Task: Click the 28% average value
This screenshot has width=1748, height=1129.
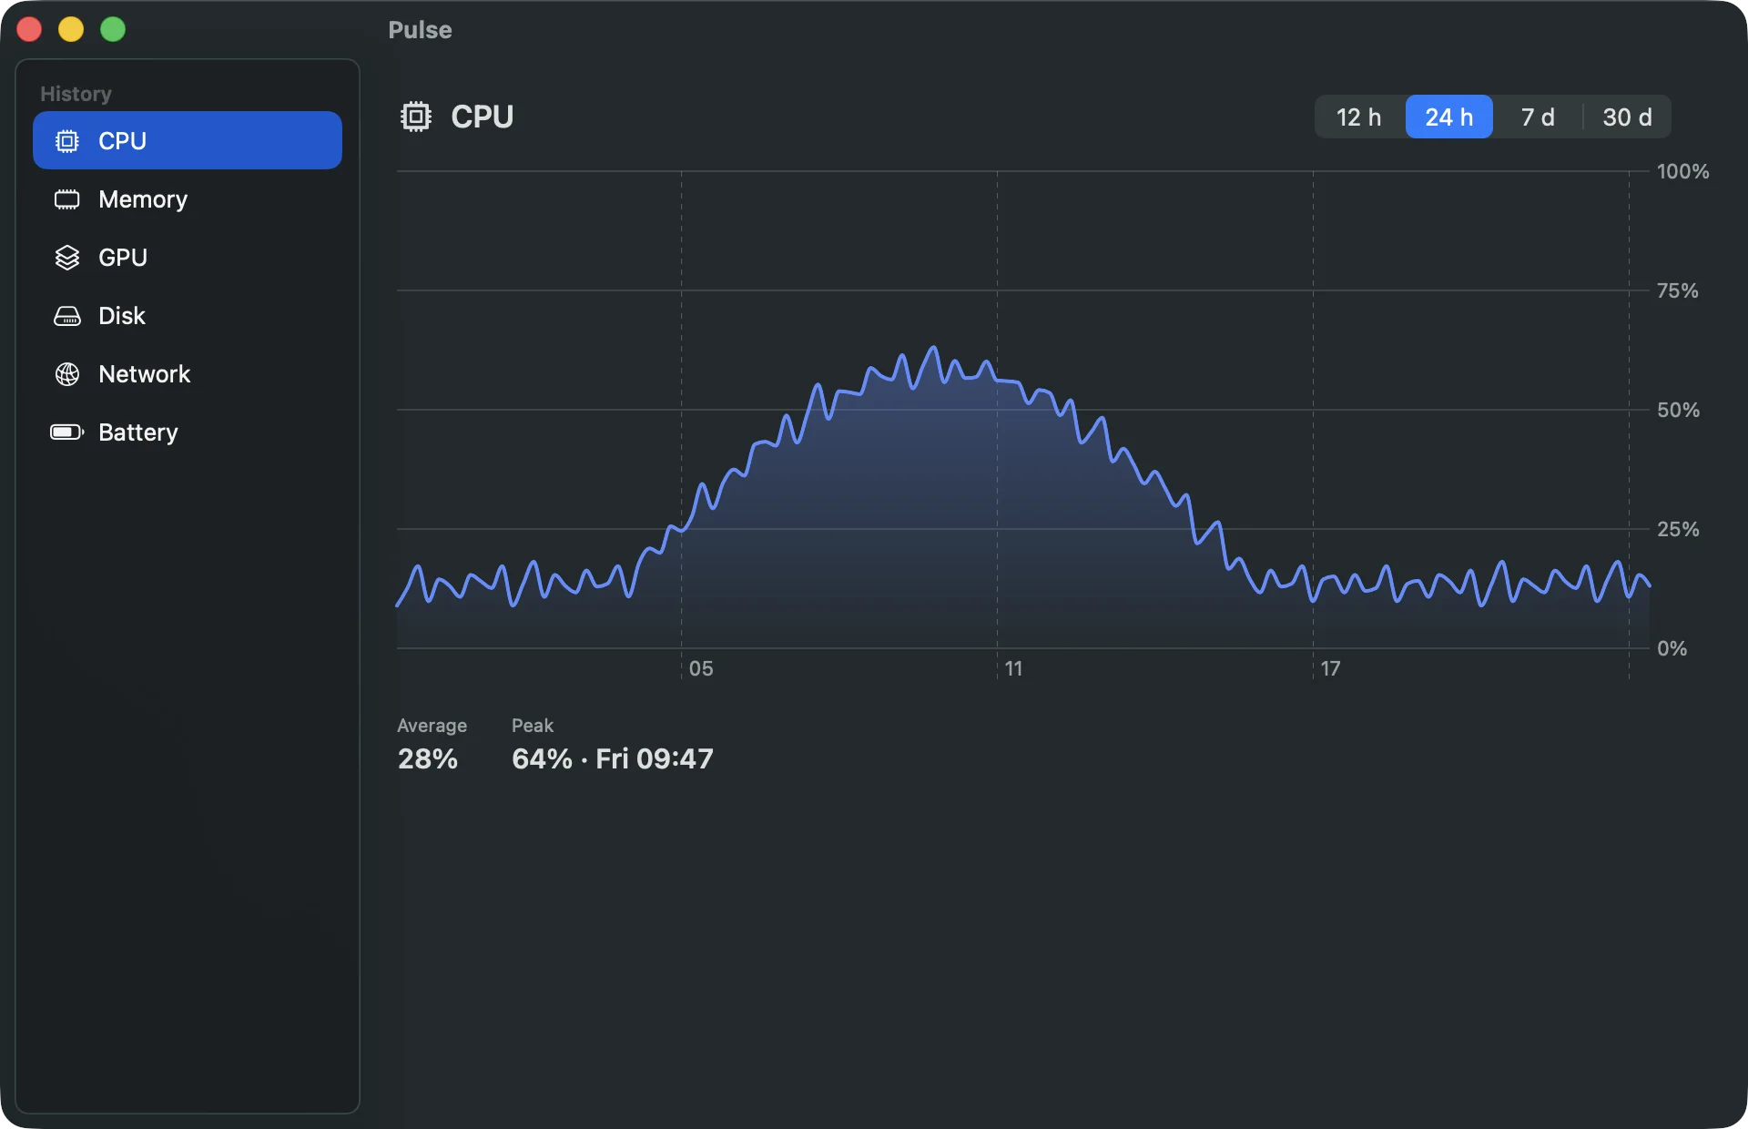Action: click(428, 758)
